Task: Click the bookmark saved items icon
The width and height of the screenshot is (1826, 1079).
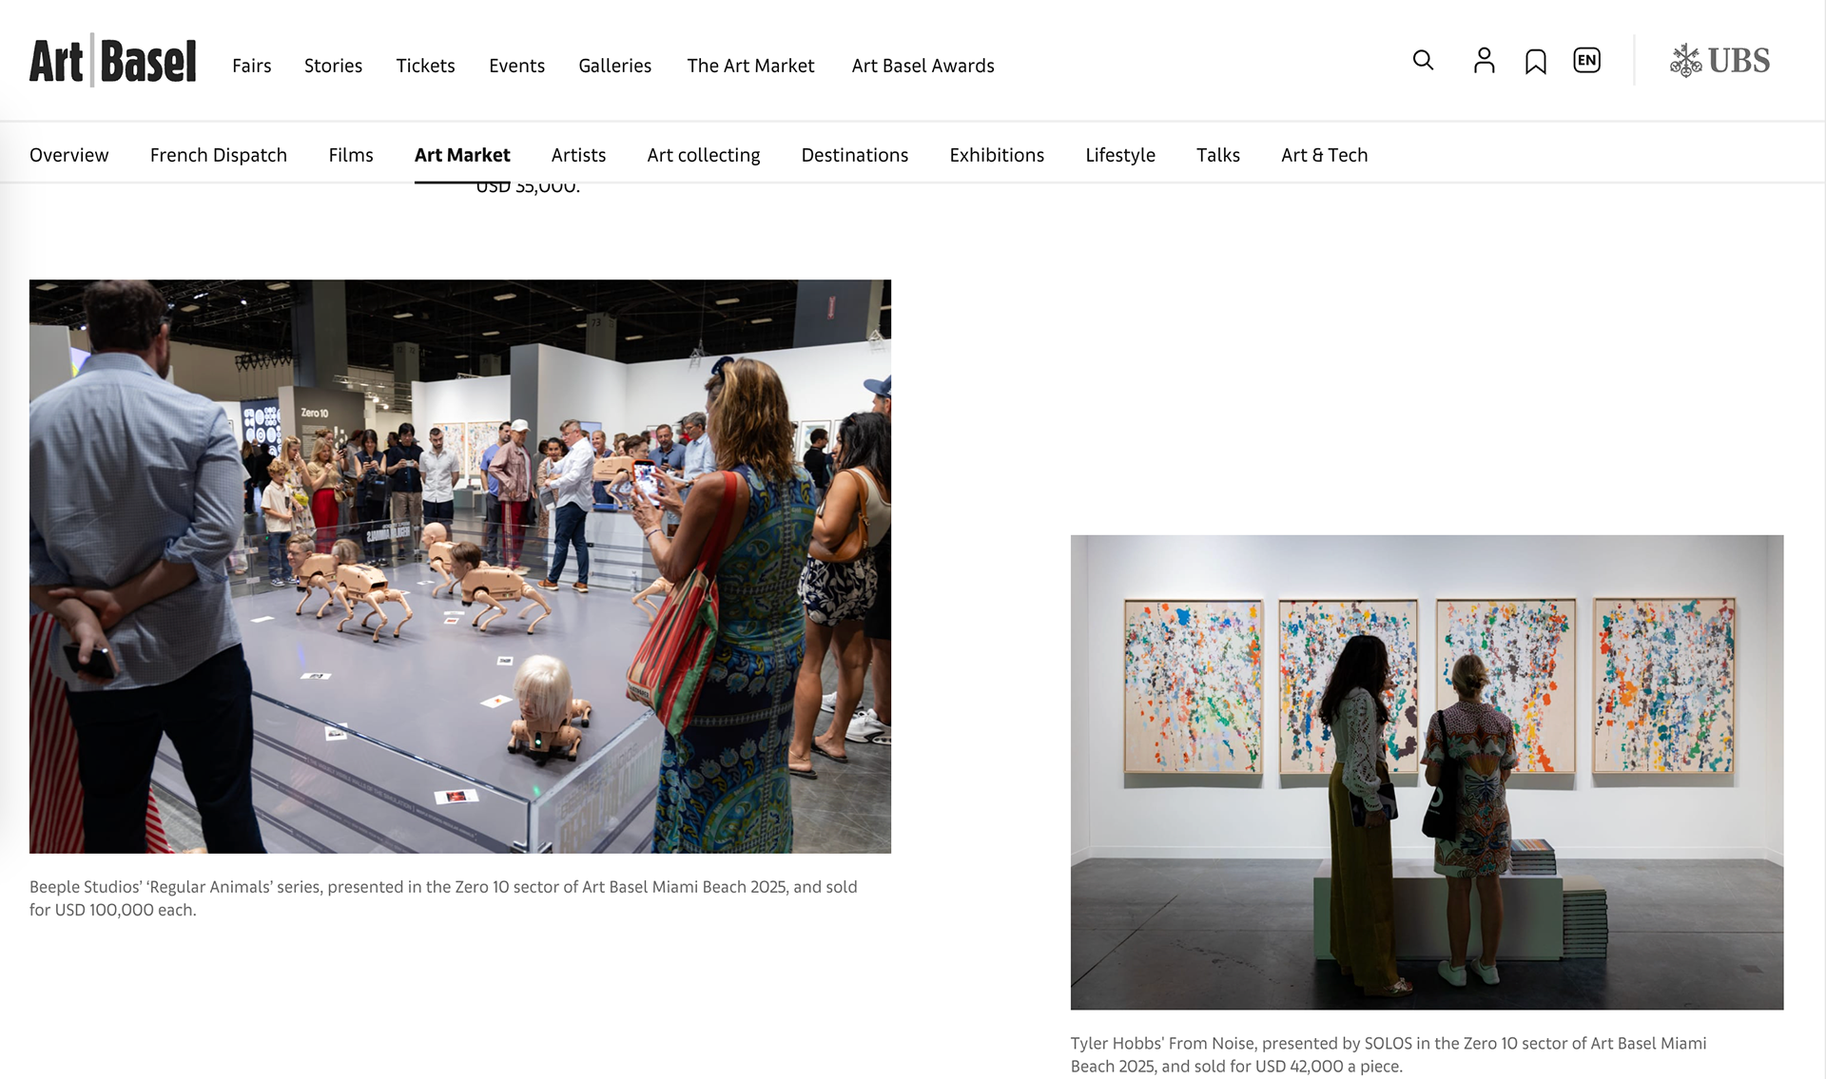Action: (1535, 62)
